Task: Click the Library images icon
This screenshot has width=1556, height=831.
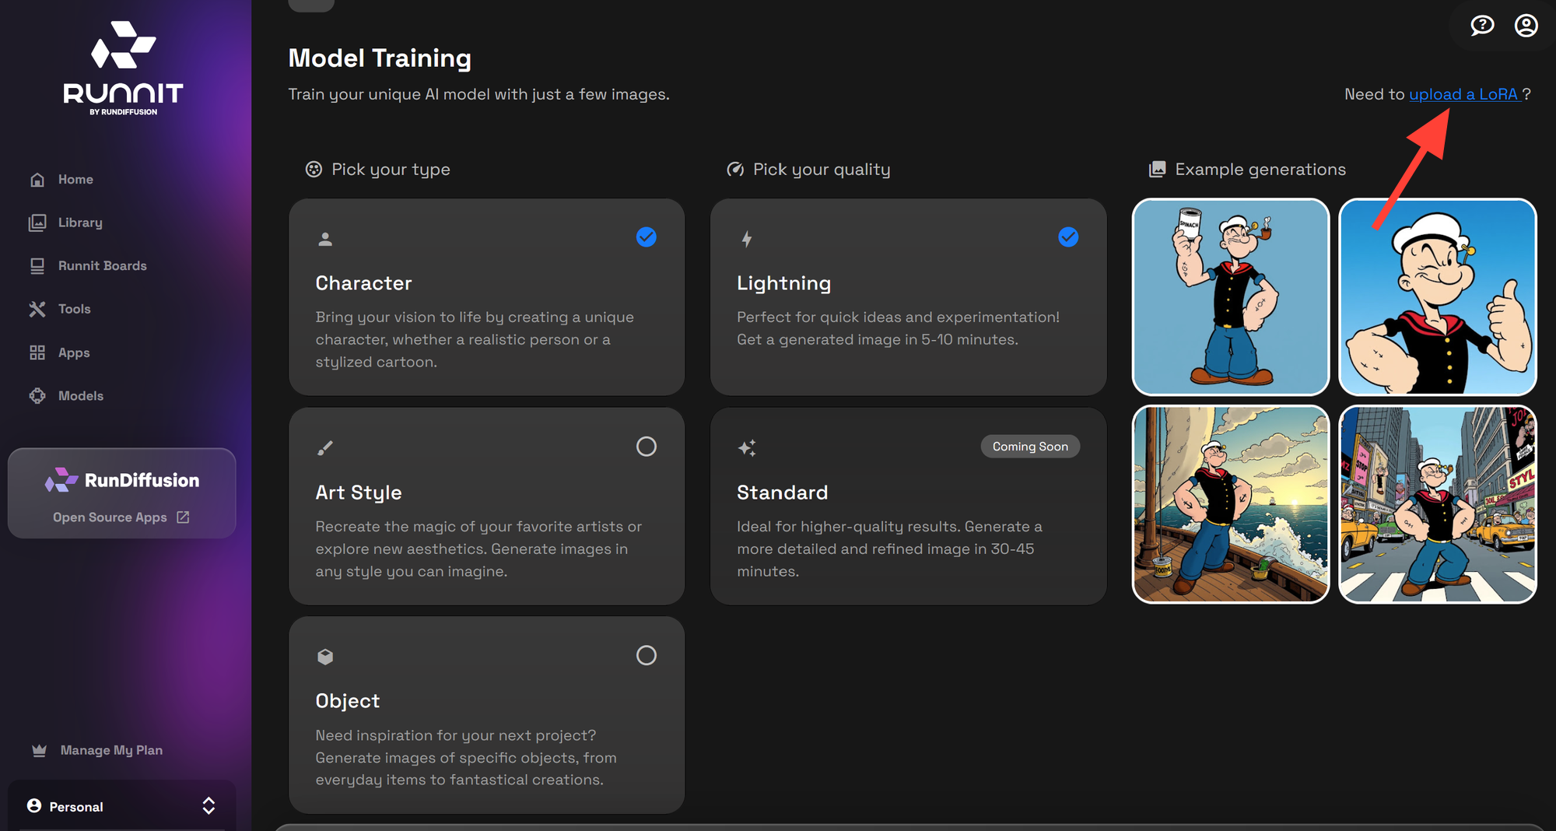Action: coord(37,223)
